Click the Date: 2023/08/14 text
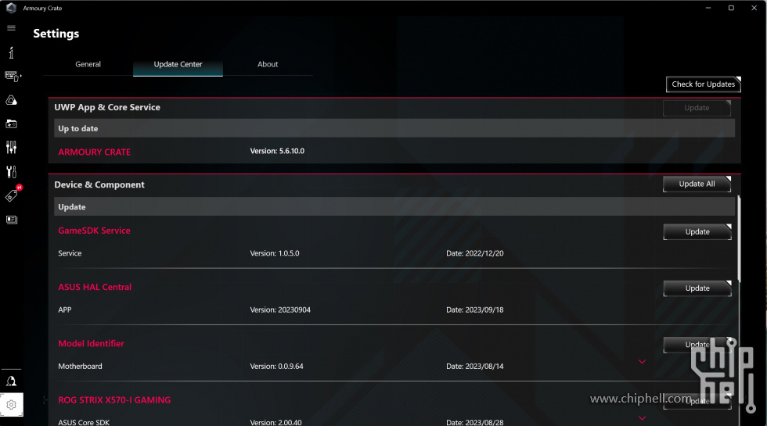Viewport: 767px width, 426px height. [475, 366]
